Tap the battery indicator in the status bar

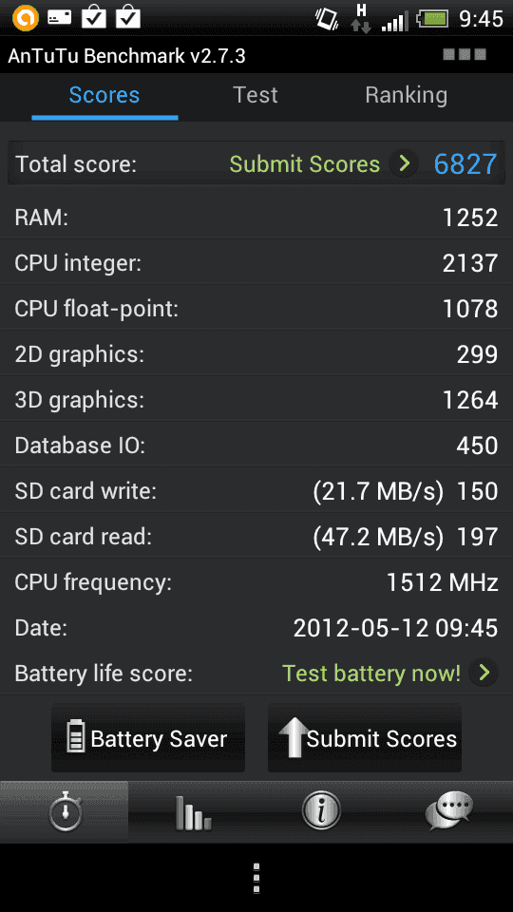(433, 18)
